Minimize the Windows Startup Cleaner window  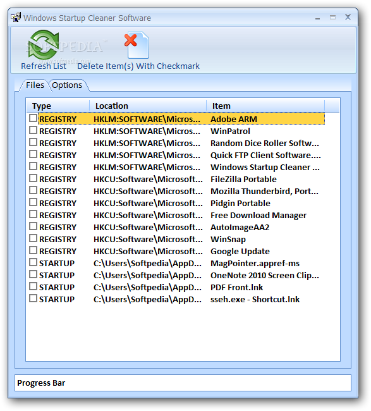[317, 18]
